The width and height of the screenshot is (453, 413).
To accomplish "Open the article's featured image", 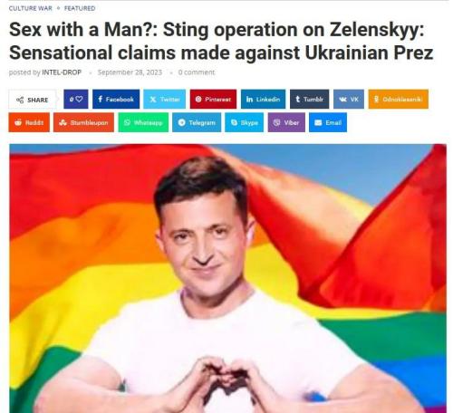I will pos(227,278).
